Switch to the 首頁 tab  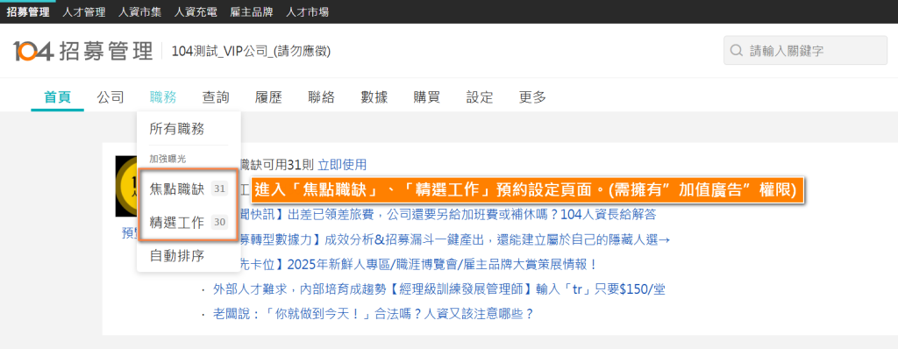(57, 96)
